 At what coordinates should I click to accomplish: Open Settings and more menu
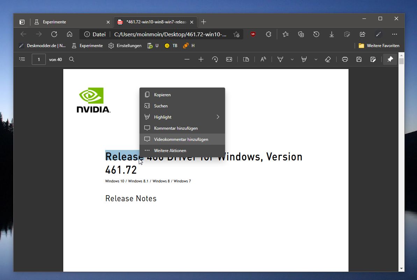pyautogui.click(x=394, y=34)
